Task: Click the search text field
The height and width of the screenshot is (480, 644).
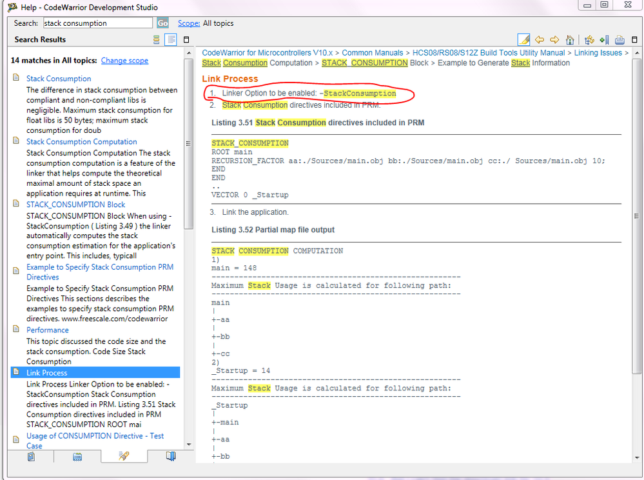Action: [x=98, y=23]
